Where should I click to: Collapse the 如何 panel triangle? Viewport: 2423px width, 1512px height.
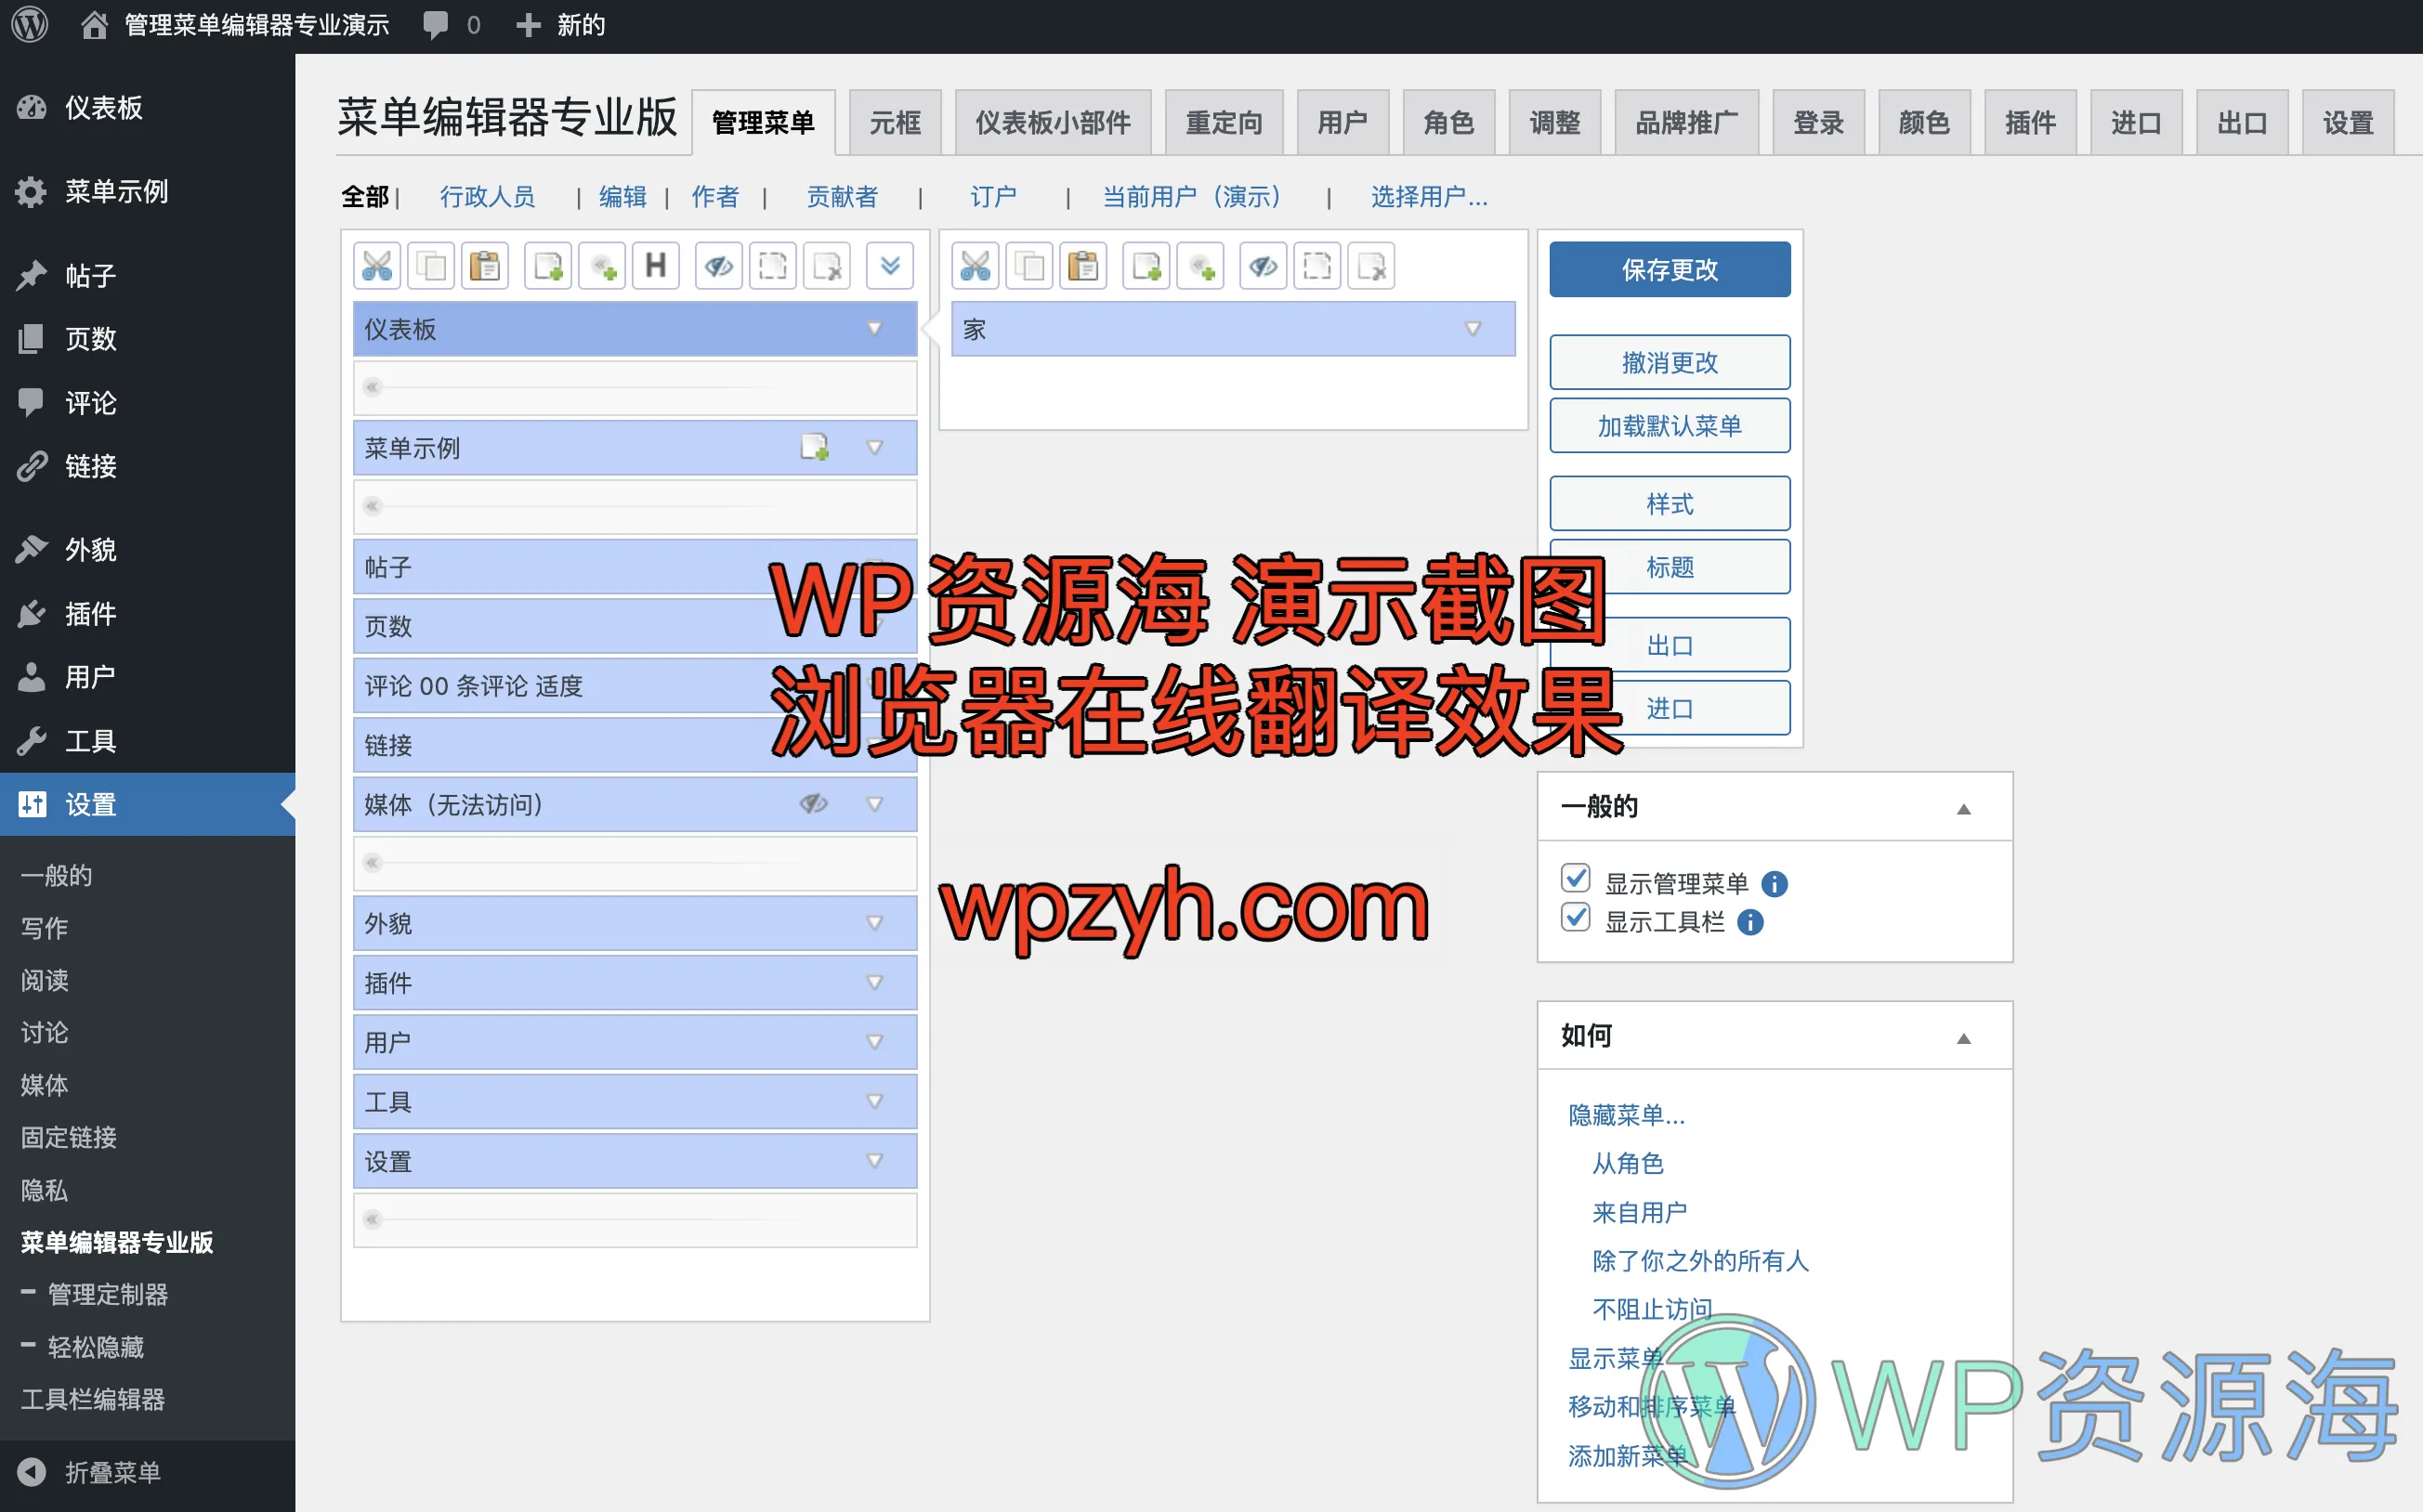tap(1963, 1039)
